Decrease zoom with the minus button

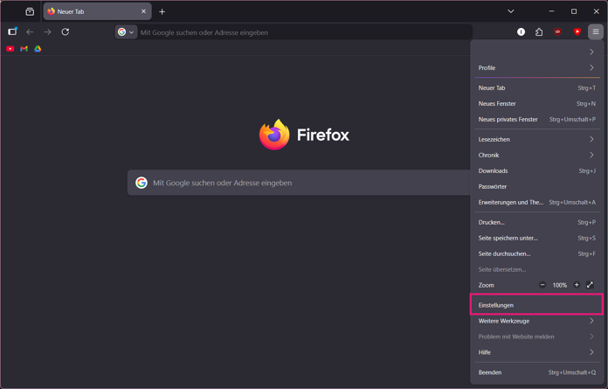(x=542, y=285)
